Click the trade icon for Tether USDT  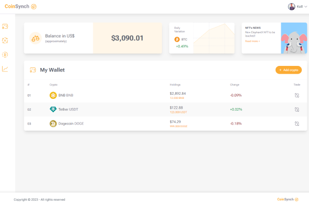[297, 109]
